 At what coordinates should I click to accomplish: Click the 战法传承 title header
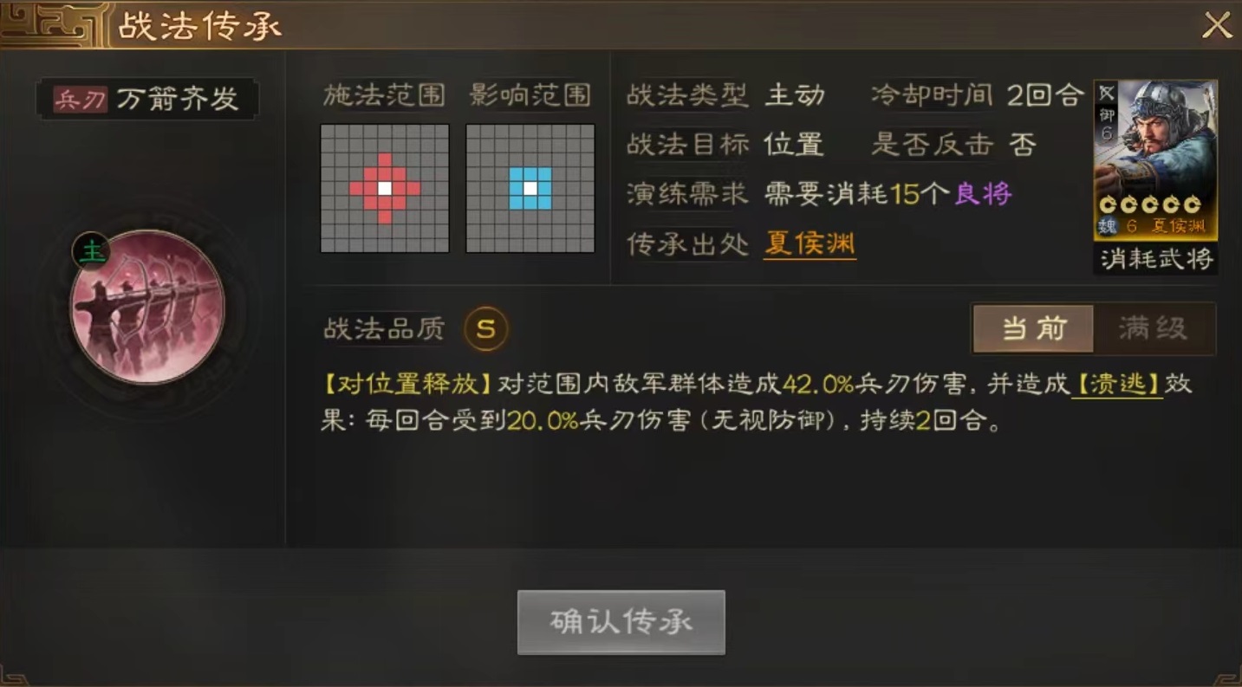coord(200,26)
